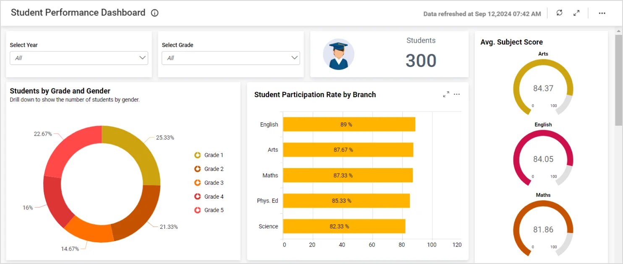
Task: Open the Select Grade dropdown
Action: point(230,58)
